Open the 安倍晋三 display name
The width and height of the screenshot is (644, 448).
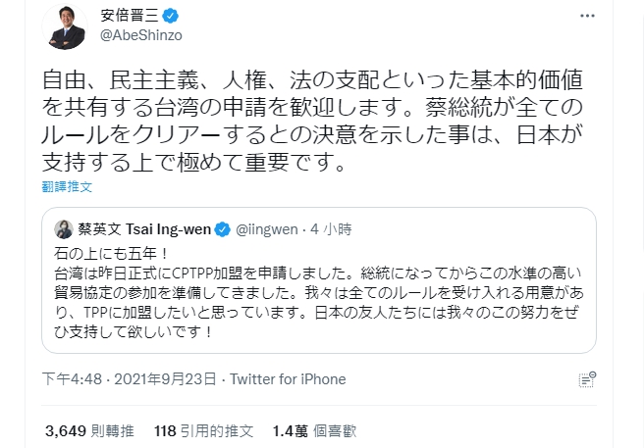[131, 16]
